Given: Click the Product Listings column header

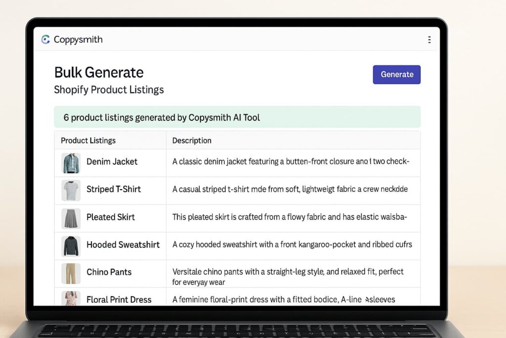Looking at the screenshot, I should pos(88,141).
